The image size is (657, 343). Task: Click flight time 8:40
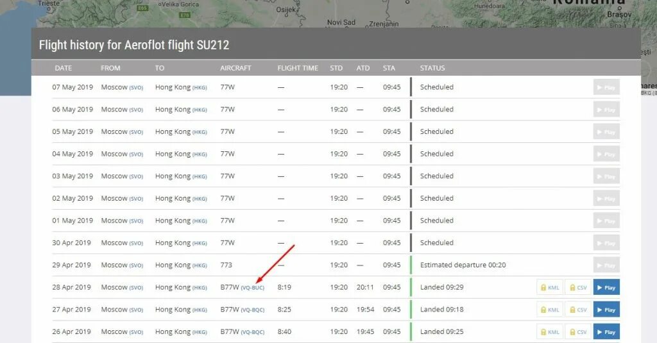(284, 331)
